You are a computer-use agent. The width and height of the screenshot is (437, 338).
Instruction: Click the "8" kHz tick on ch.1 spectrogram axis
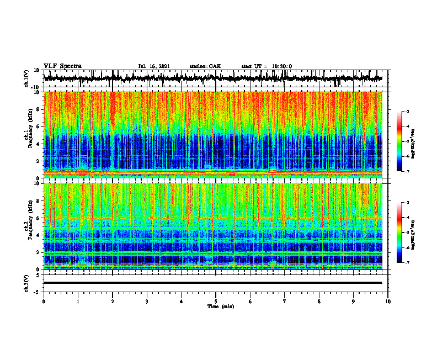38,109
